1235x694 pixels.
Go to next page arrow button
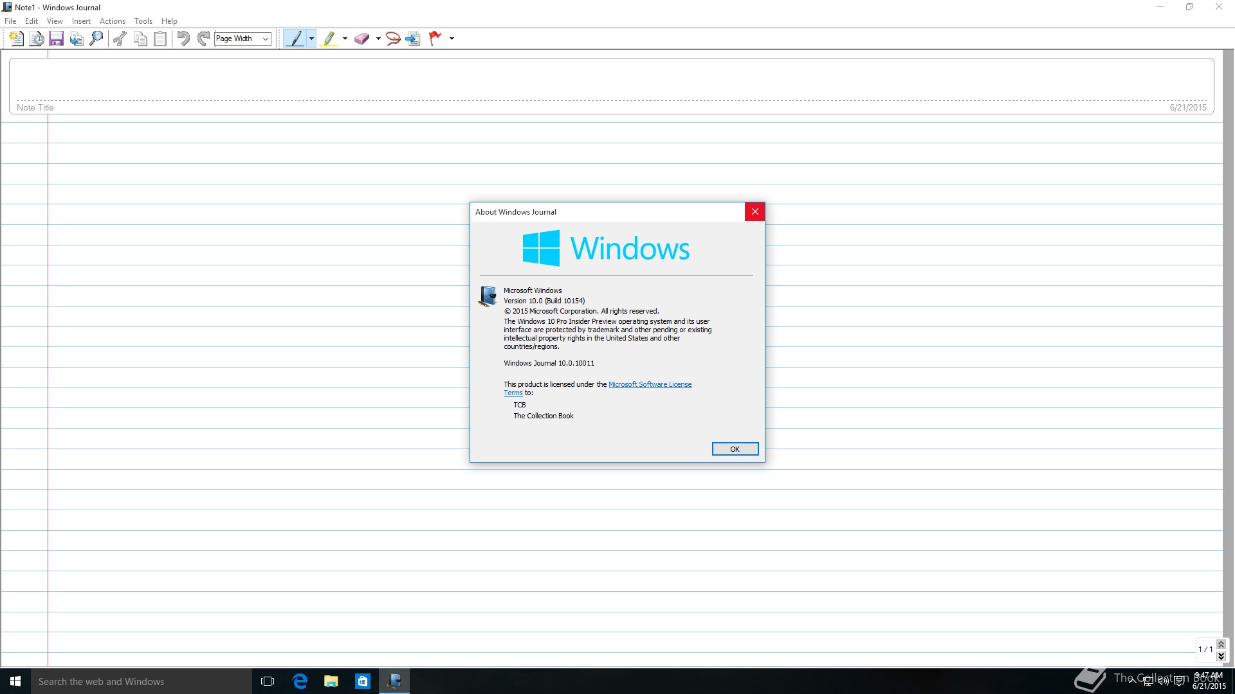tap(1221, 656)
